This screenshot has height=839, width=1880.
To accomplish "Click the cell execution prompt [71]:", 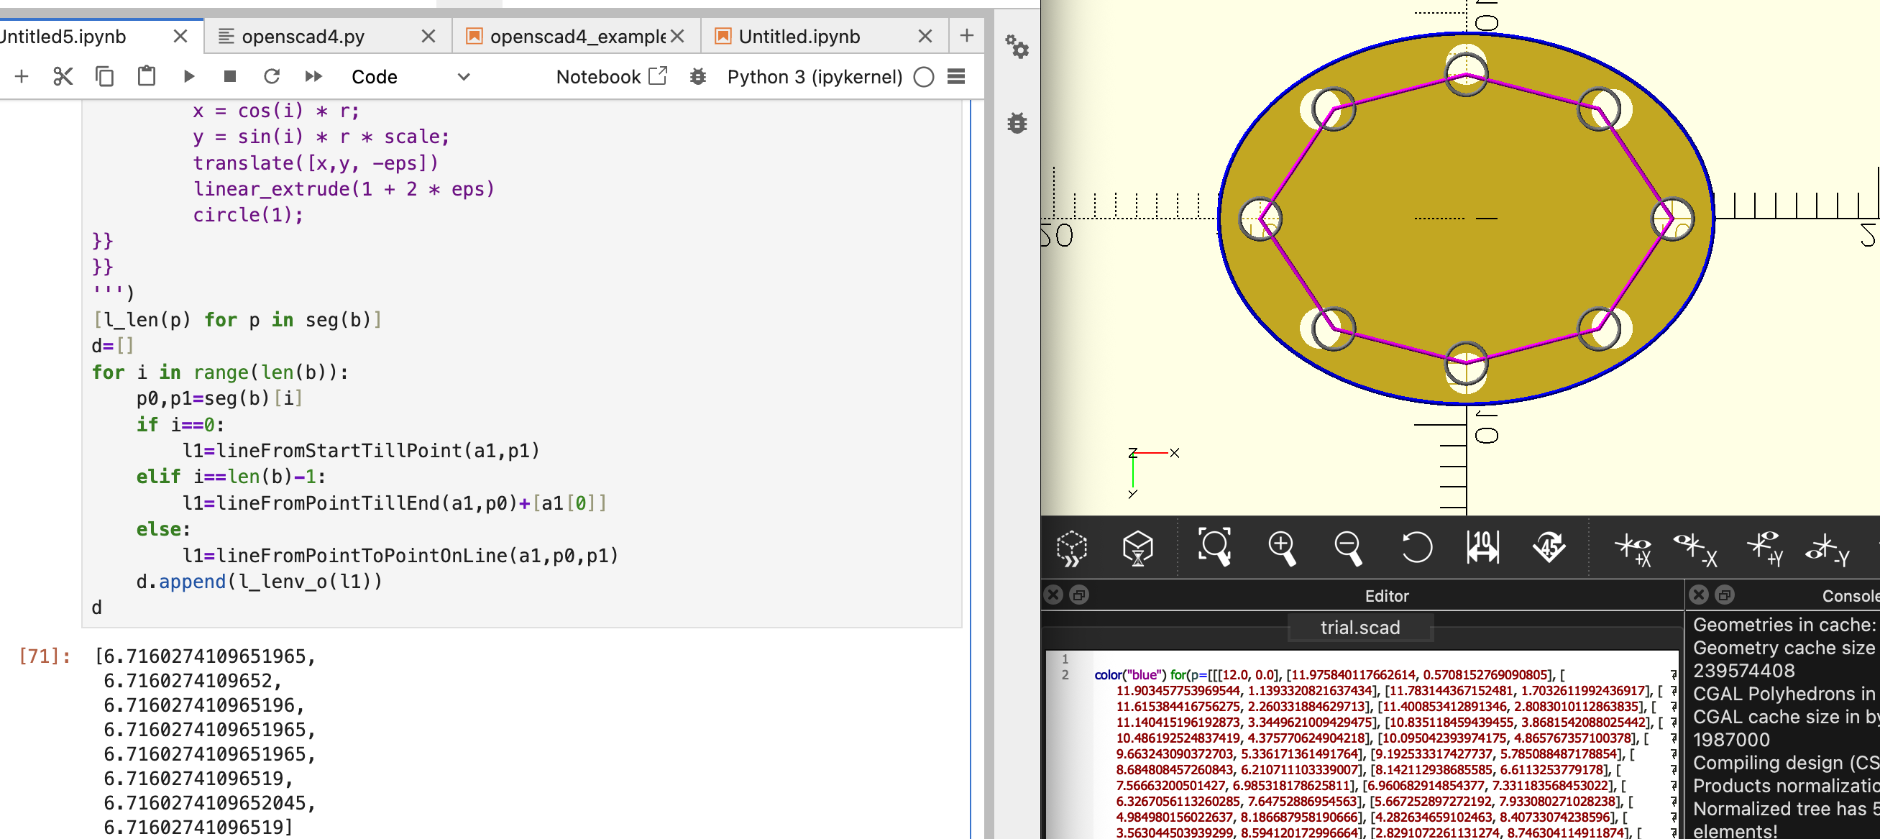I will pyautogui.click(x=45, y=656).
